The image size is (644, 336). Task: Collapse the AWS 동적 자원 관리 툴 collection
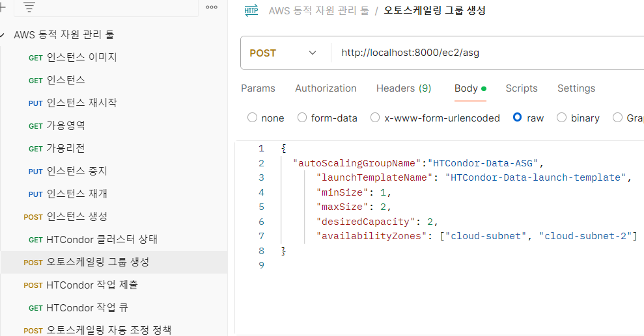3,34
